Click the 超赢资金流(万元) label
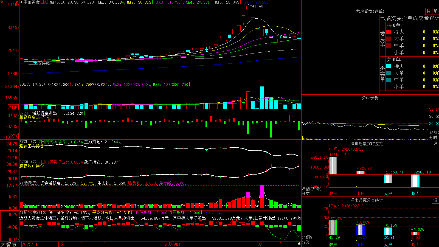Image resolution: width=439 pixels, height=247 pixels. (x=35, y=117)
